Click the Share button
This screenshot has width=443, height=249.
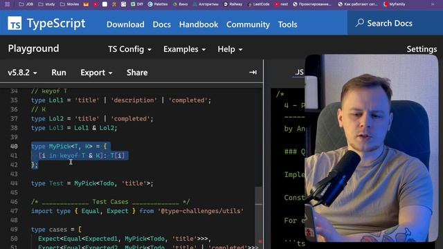tap(137, 73)
